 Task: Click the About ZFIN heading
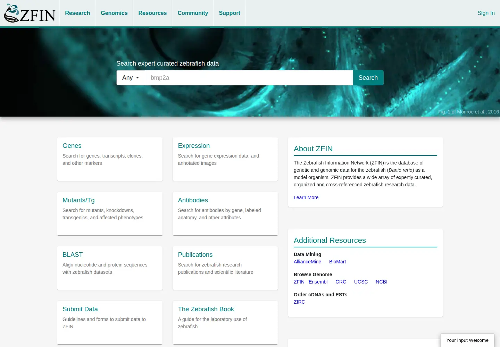pos(313,149)
